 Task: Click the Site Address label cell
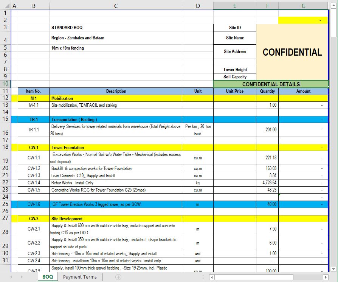pyautogui.click(x=235, y=51)
